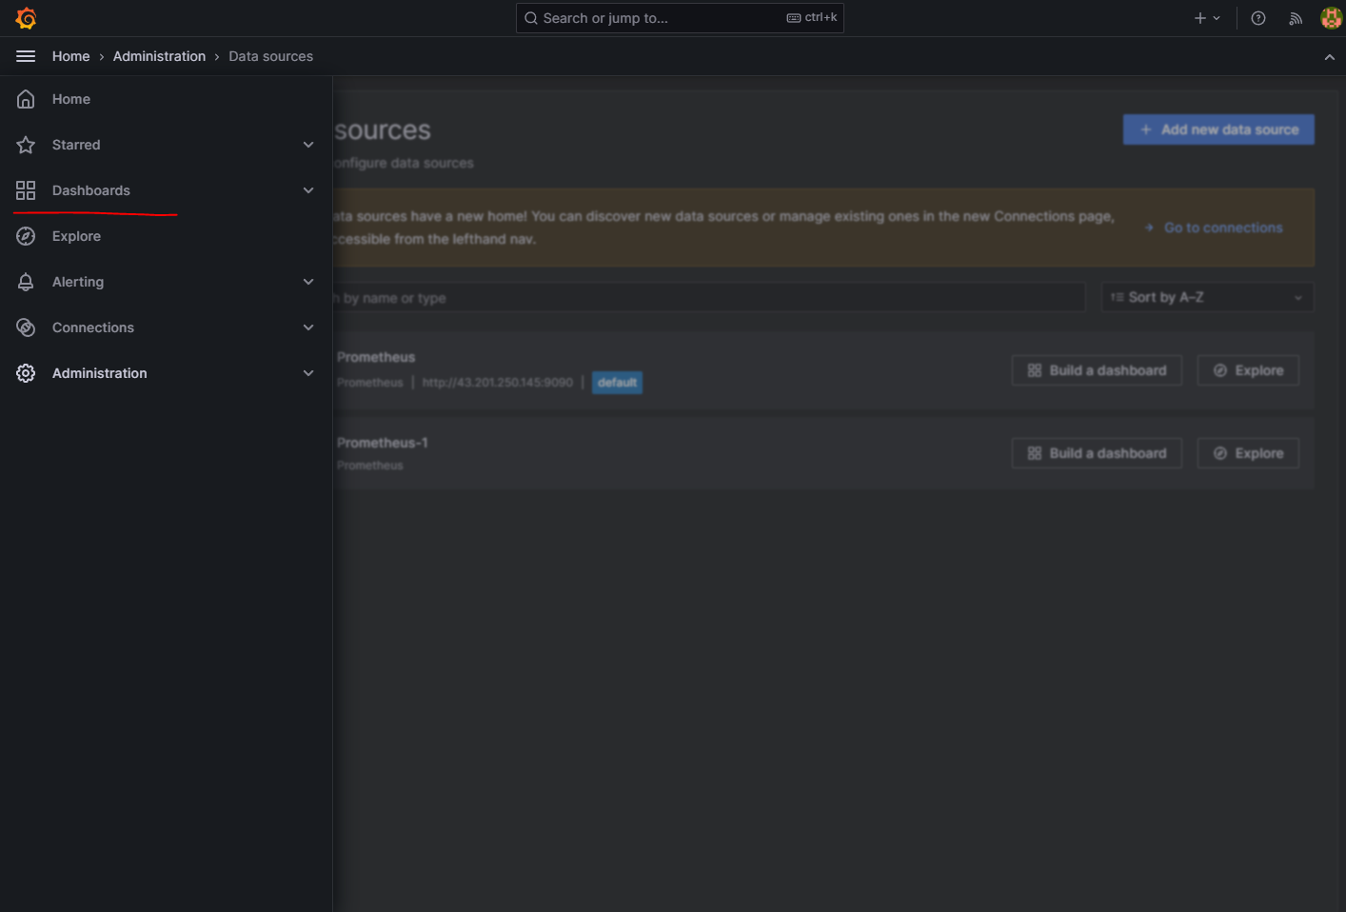The height and width of the screenshot is (912, 1346).
Task: Open the user profile avatar
Action: pos(1331,18)
